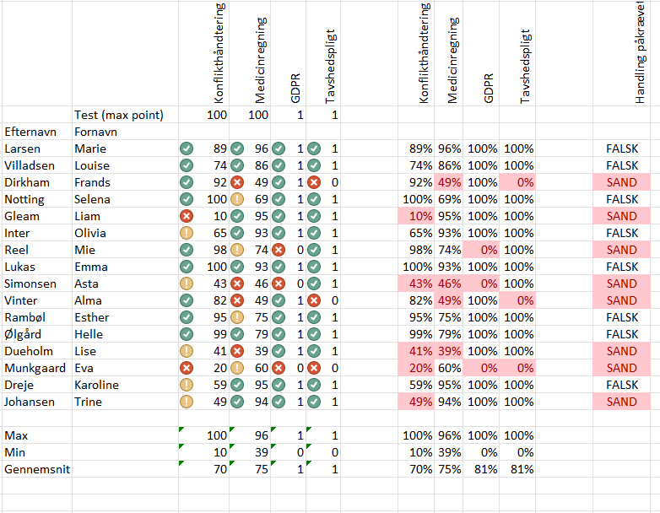Click red cross icon beside Frands' Tavshedspligt score 0
The width and height of the screenshot is (660, 513).
tap(314, 182)
